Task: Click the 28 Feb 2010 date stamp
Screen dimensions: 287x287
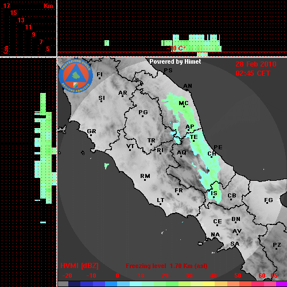Action: (x=256, y=64)
